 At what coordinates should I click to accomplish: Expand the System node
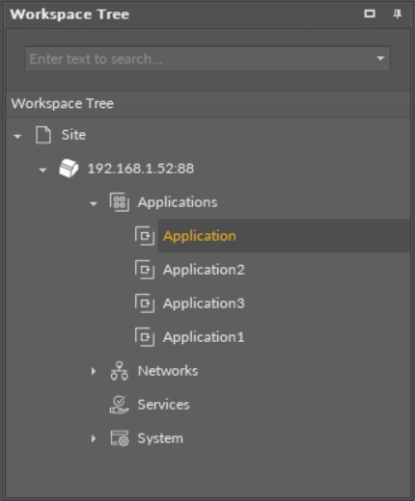pyautogui.click(x=94, y=438)
